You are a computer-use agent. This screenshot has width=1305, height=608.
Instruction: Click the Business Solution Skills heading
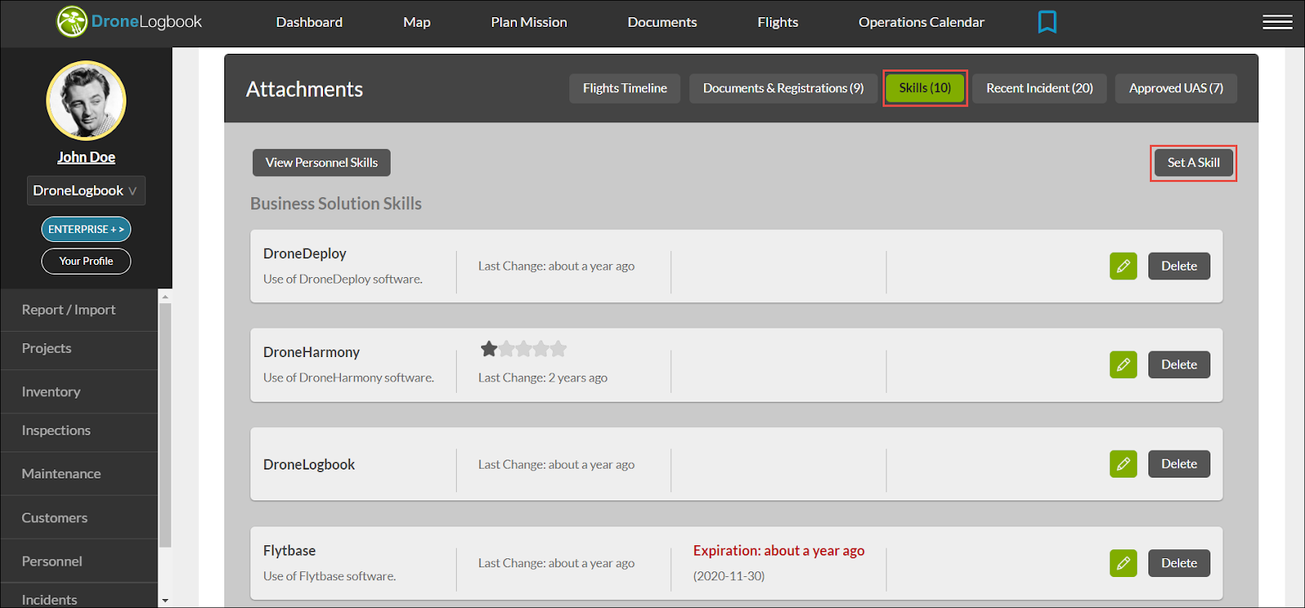click(336, 204)
